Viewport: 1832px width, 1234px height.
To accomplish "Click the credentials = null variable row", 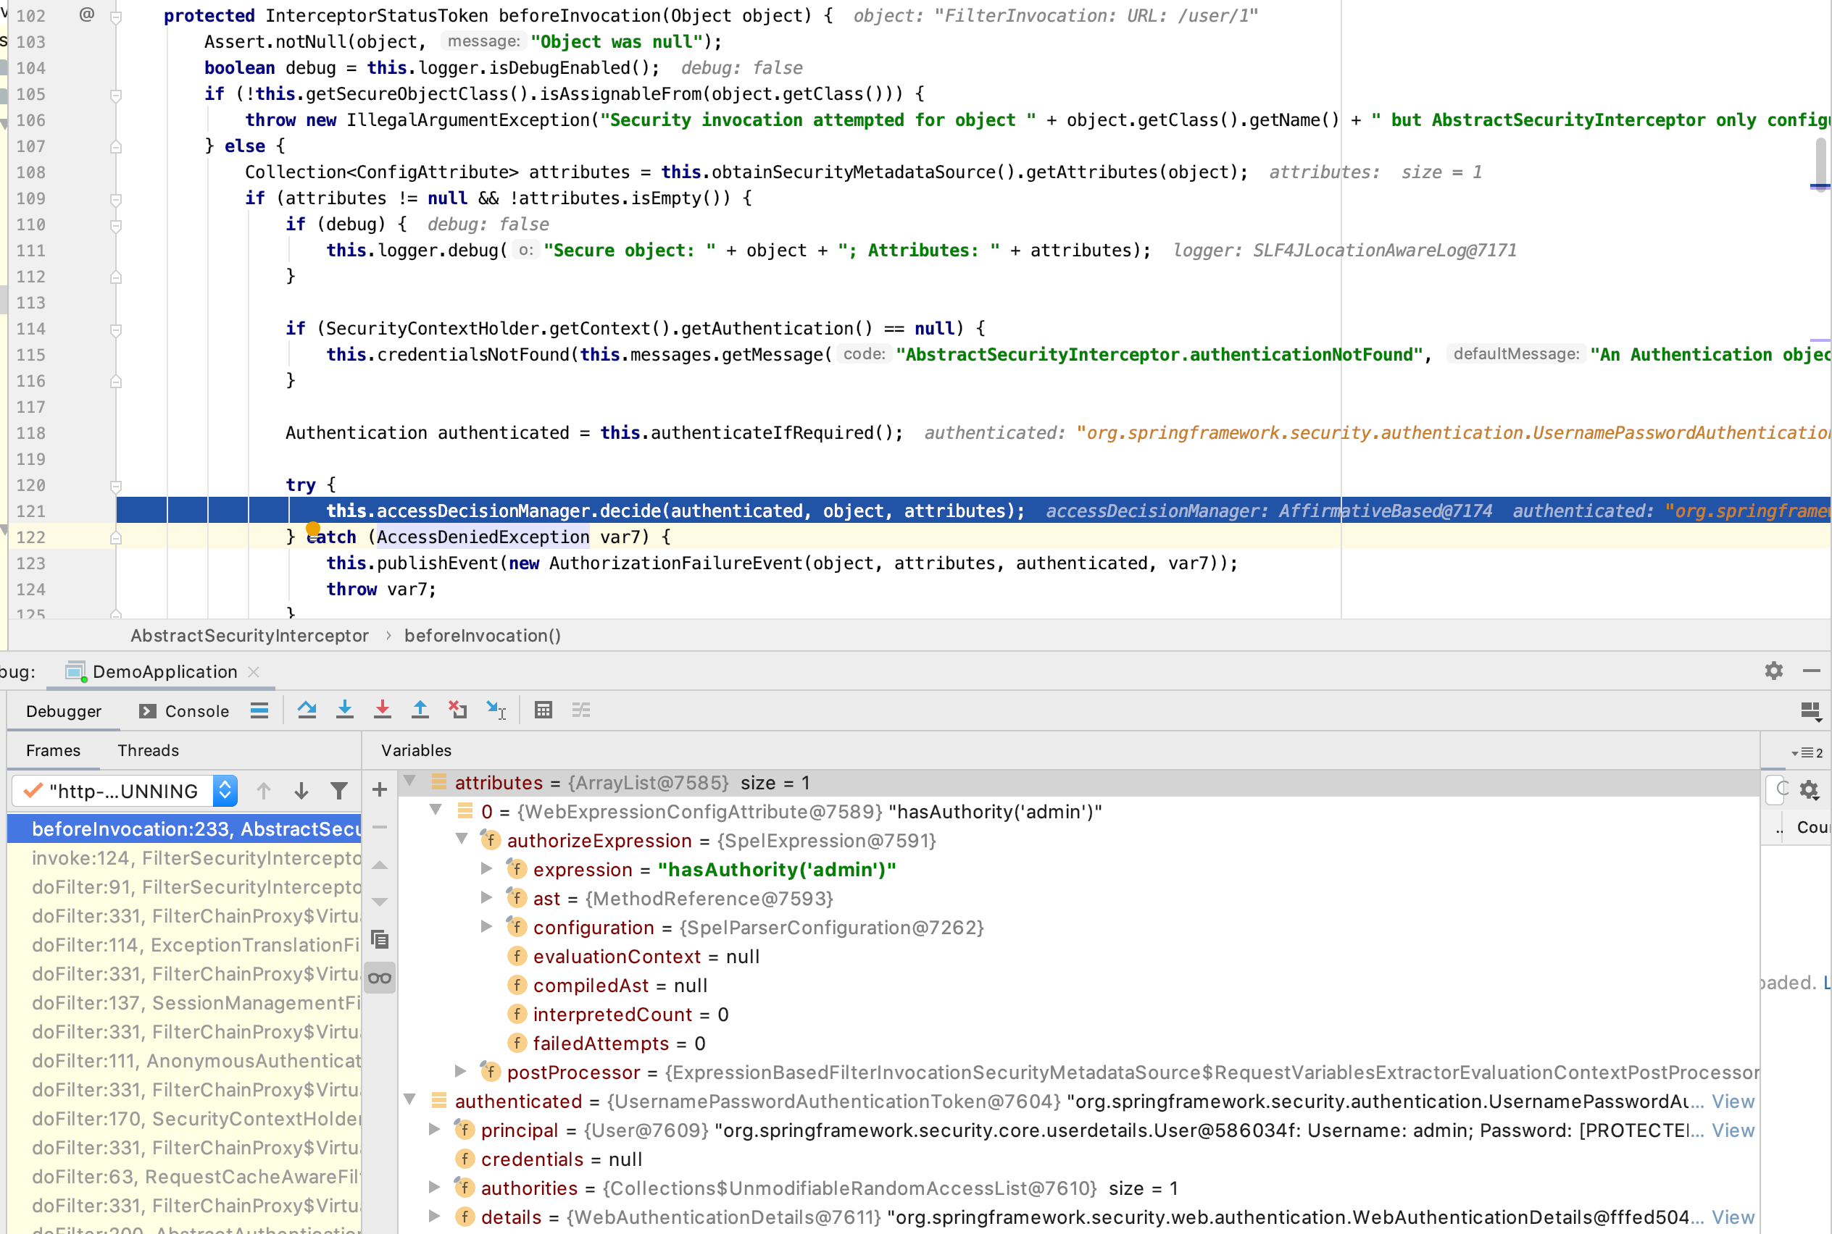I will (1079, 1159).
